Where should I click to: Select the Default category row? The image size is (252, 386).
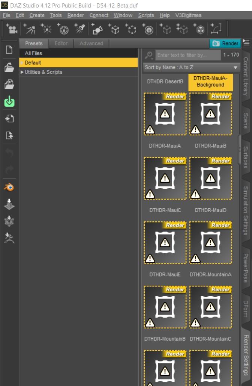pyautogui.click(x=78, y=62)
